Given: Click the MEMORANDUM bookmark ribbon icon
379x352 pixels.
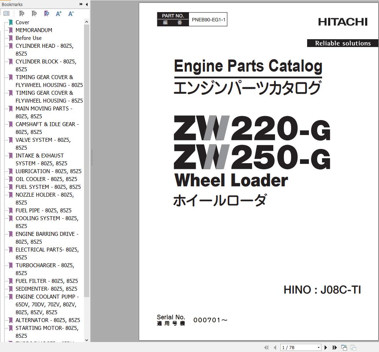Looking at the screenshot, I should tap(11, 30).
